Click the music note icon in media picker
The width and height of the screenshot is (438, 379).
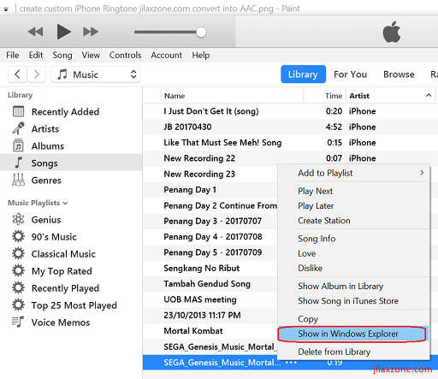tap(62, 74)
